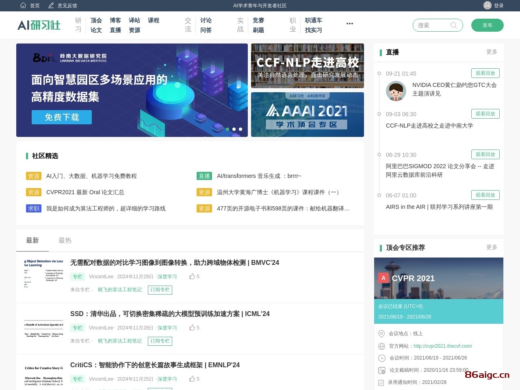The image size is (520, 390).
Task: Click the official website globe icon
Action: [x=381, y=346]
